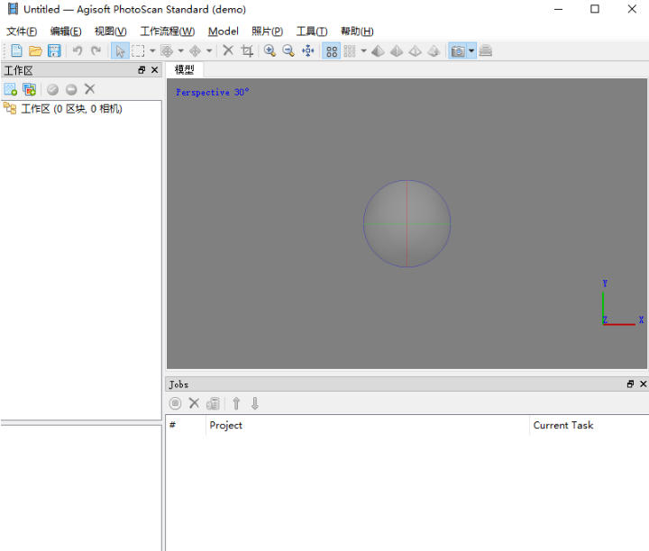Open the Dense Cloud view dropdown arrow
The image size is (649, 551).
pos(363,51)
